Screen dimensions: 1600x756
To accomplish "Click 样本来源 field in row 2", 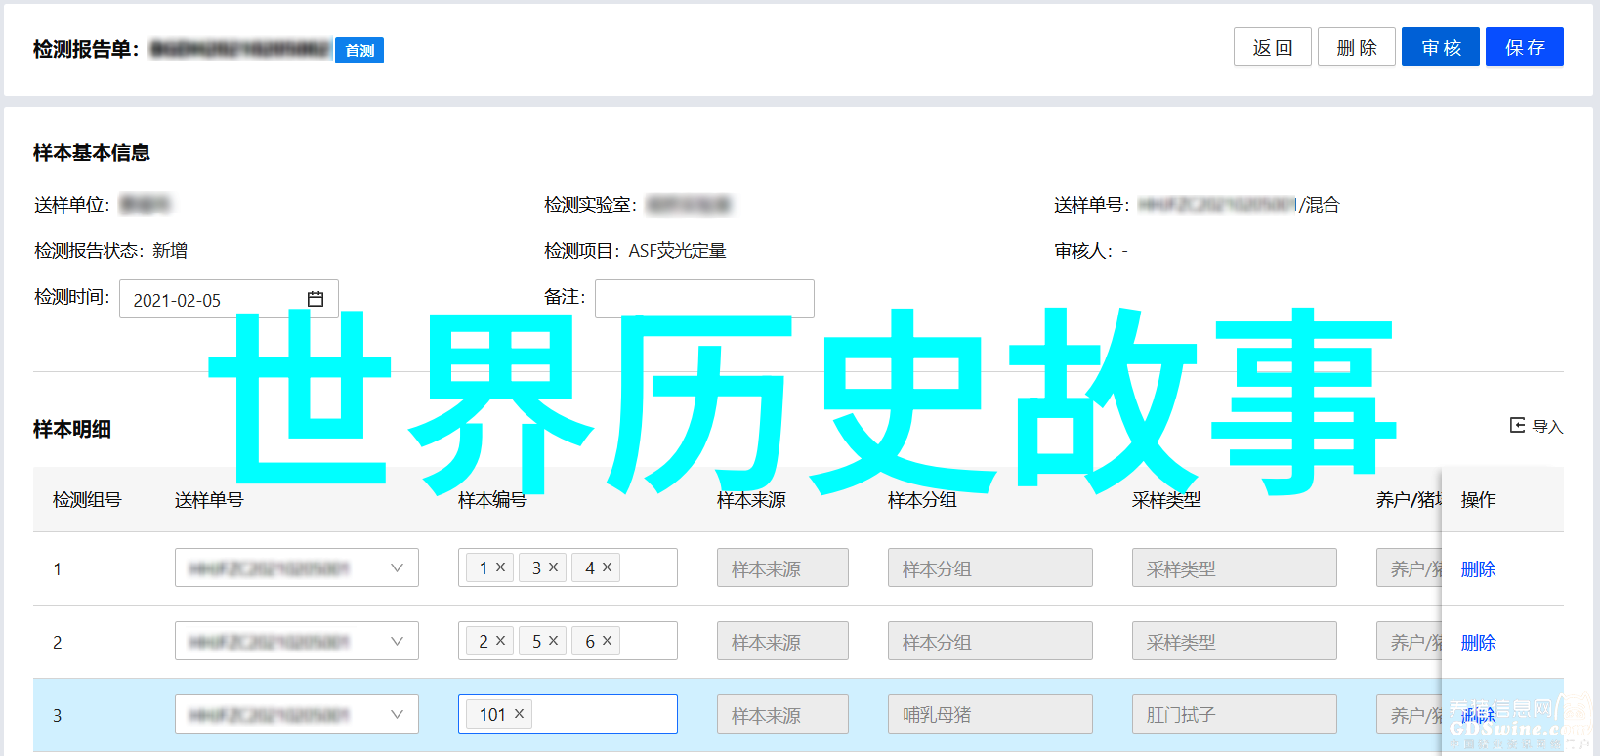I will coord(782,641).
